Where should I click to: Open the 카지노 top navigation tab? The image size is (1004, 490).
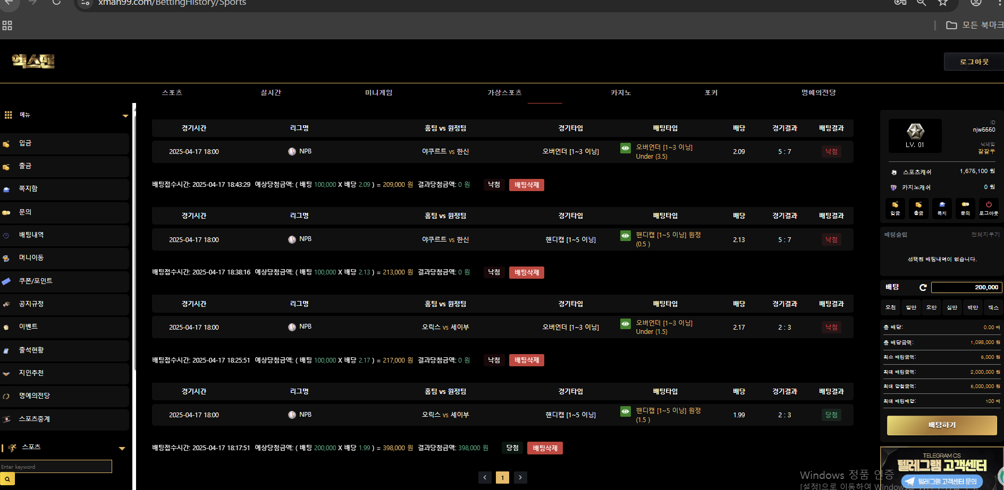620,93
